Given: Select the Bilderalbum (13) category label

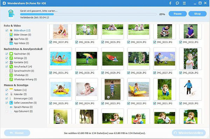Looking at the screenshot, I should [22, 30].
